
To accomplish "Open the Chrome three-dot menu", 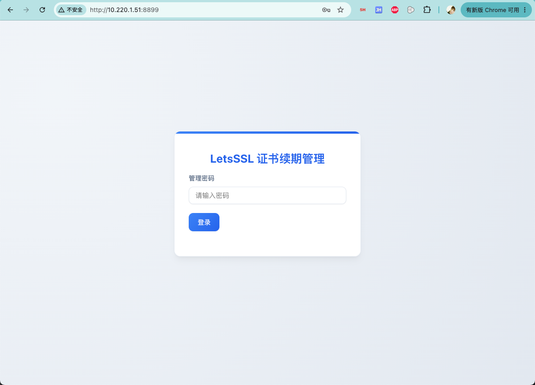I will (525, 10).
